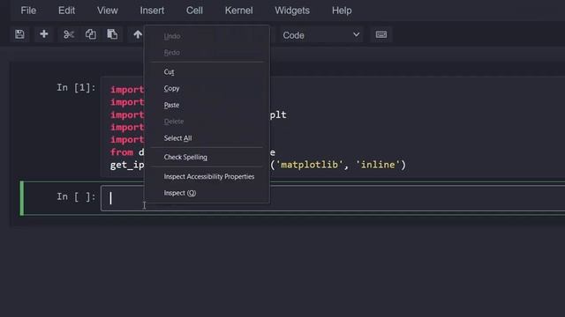The height and width of the screenshot is (317, 565).
Task: Move cell up arrow icon
Action: tap(138, 34)
